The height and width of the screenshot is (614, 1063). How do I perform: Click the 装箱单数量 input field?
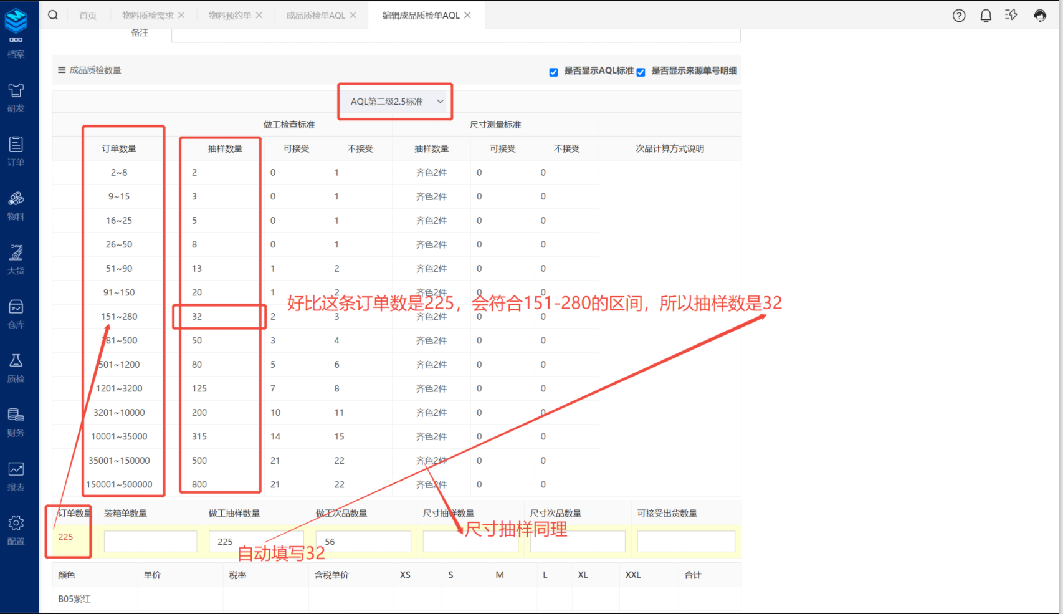coord(150,541)
